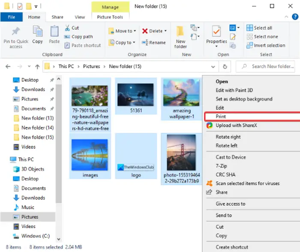Image resolution: width=300 pixels, height=252 pixels.
Task: Click Select none in ribbon
Action: [x=262, y=36]
